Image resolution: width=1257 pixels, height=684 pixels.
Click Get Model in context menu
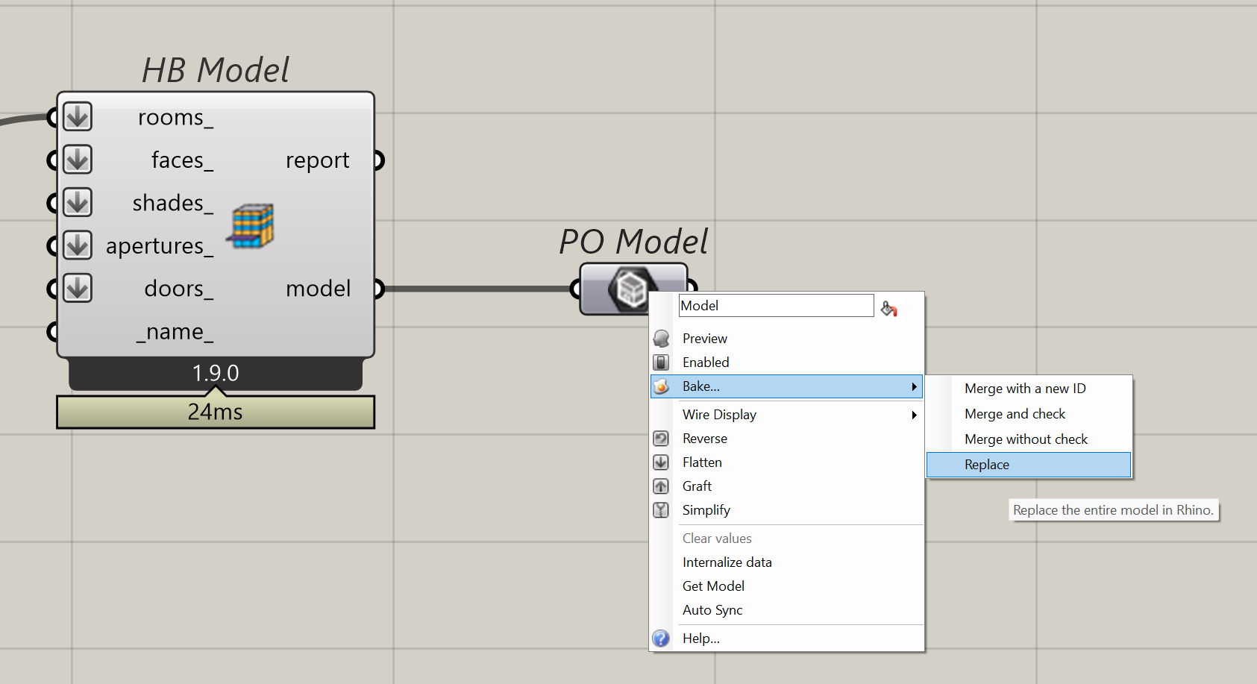(x=713, y=586)
